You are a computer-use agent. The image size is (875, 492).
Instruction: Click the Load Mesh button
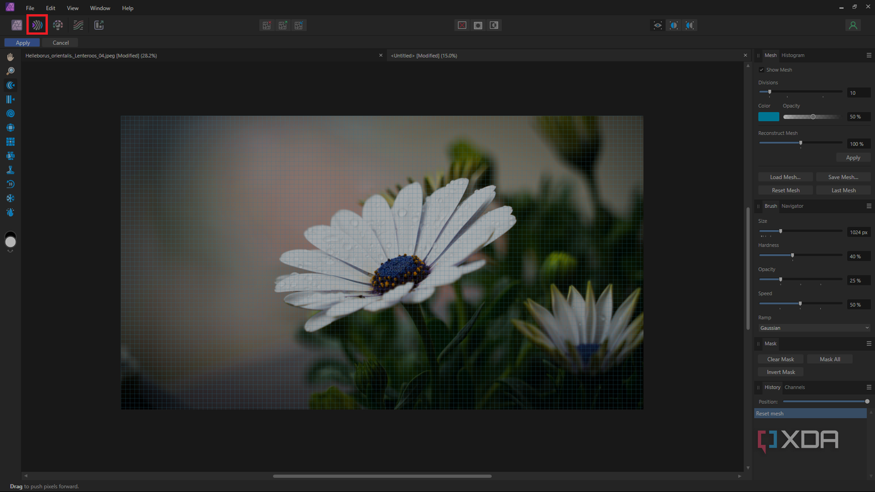pos(785,177)
